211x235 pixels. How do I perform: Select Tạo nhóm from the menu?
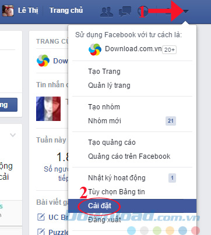104,107
